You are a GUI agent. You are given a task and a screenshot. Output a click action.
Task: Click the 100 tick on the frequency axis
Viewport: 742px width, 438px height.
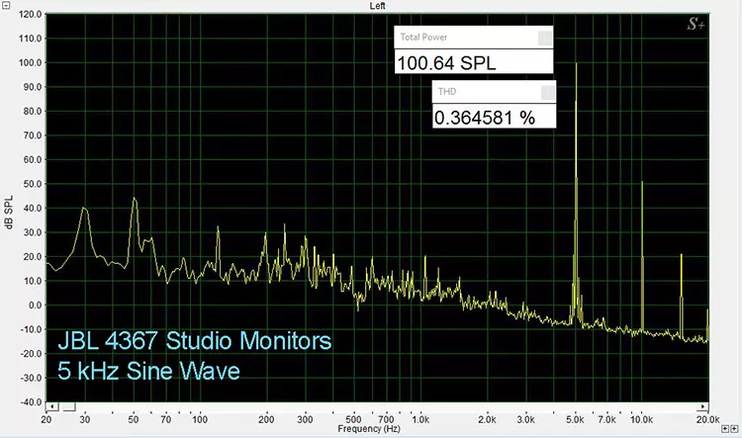pyautogui.click(x=200, y=419)
